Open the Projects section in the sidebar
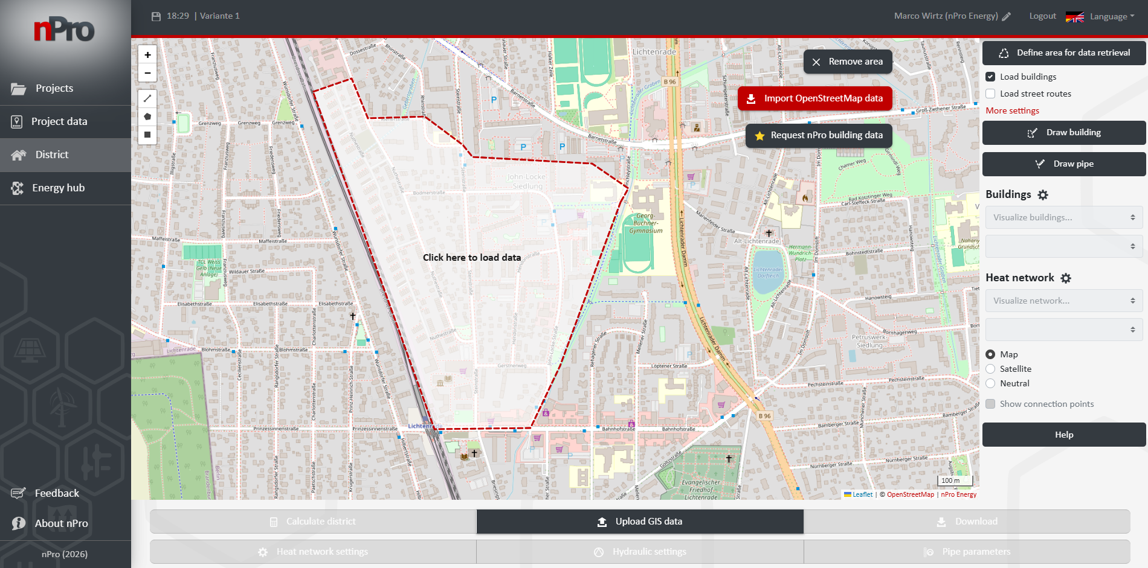This screenshot has height=568, width=1148. coord(54,88)
